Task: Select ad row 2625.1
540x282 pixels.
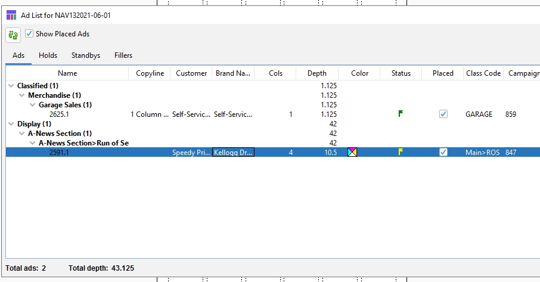Action: tap(60, 114)
